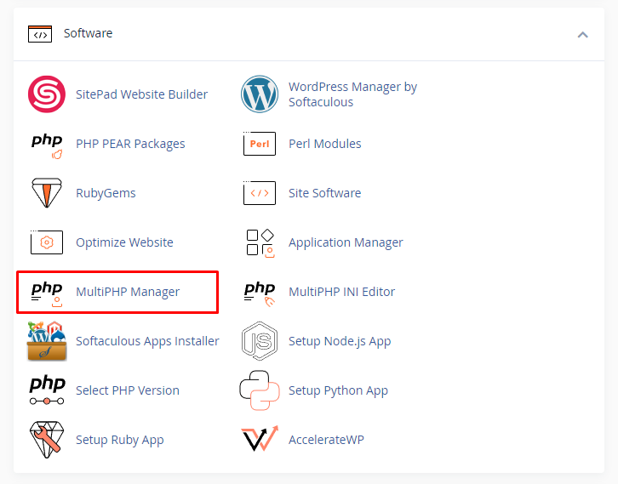This screenshot has width=618, height=484.
Task: Click the Software section header icon
Action: (x=40, y=34)
